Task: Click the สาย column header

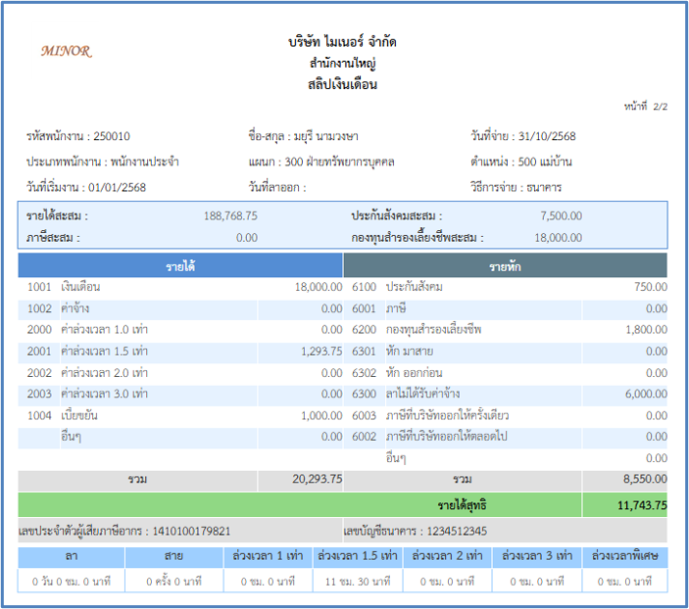Action: [x=174, y=556]
